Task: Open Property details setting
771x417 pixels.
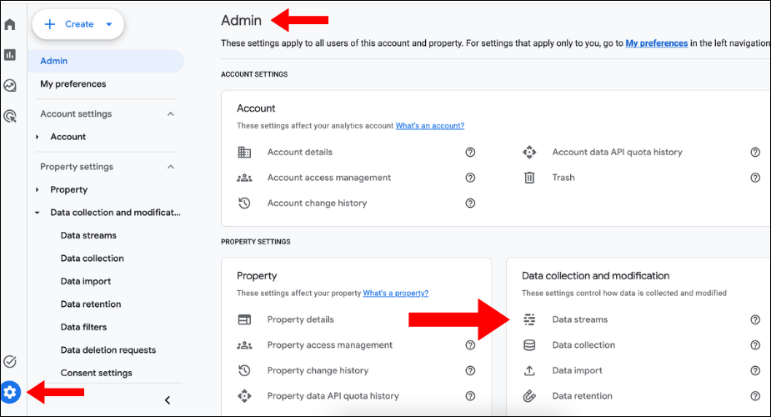Action: point(300,319)
